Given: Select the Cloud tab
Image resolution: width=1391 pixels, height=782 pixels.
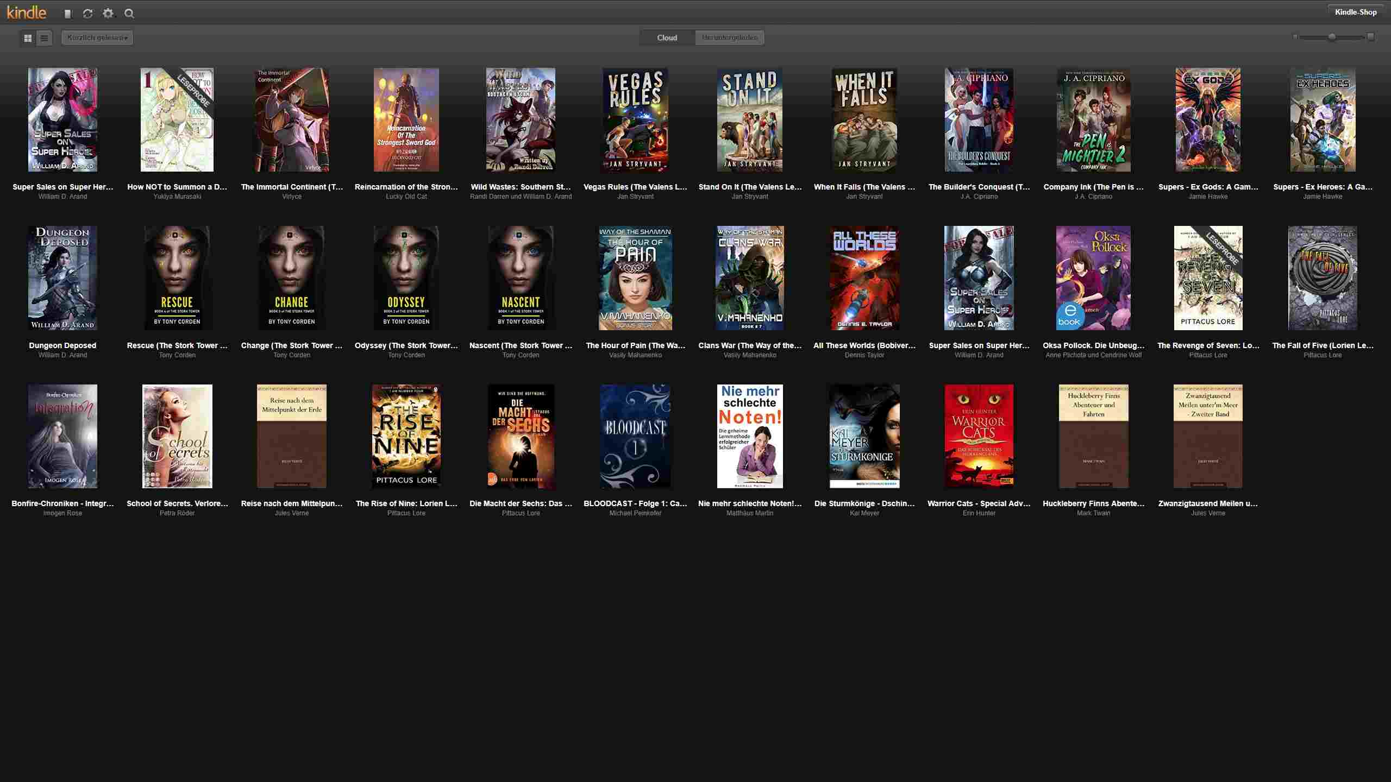Looking at the screenshot, I should (667, 37).
